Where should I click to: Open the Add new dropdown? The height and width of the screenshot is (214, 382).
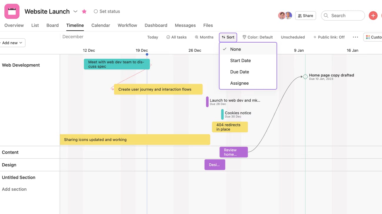(11, 43)
